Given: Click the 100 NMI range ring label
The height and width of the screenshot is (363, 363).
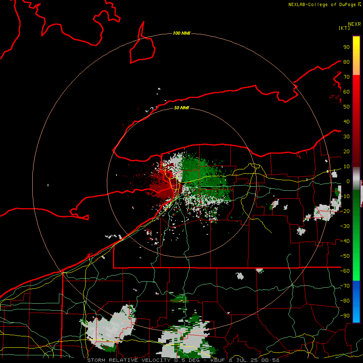Looking at the screenshot, I should [181, 33].
